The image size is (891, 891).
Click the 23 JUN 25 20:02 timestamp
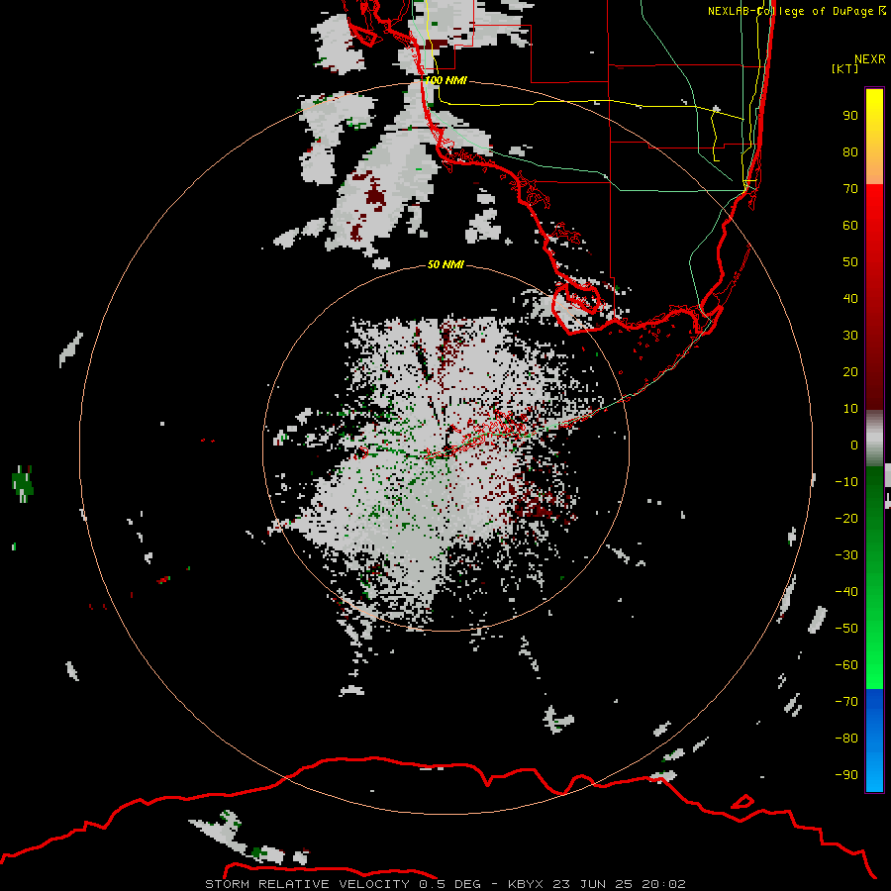point(619,884)
